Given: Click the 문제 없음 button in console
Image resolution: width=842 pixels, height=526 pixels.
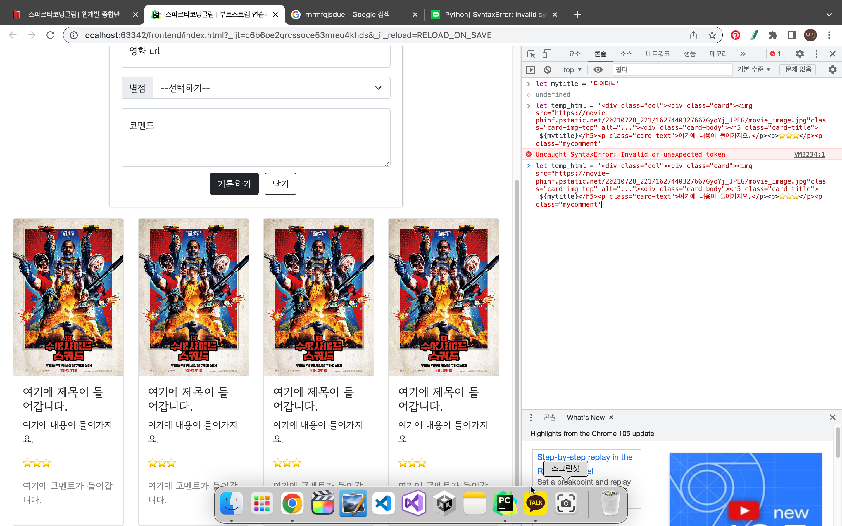Looking at the screenshot, I should pos(798,70).
